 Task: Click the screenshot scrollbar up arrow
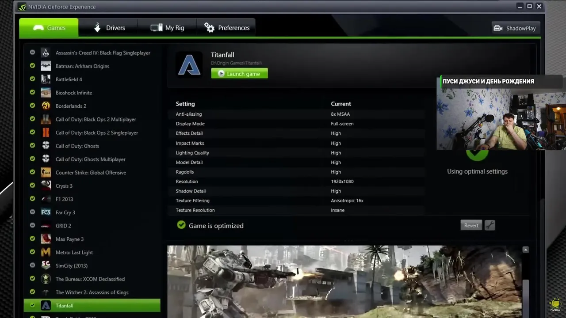(525, 250)
